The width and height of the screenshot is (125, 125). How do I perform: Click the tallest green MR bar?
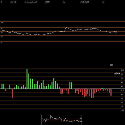(27, 79)
